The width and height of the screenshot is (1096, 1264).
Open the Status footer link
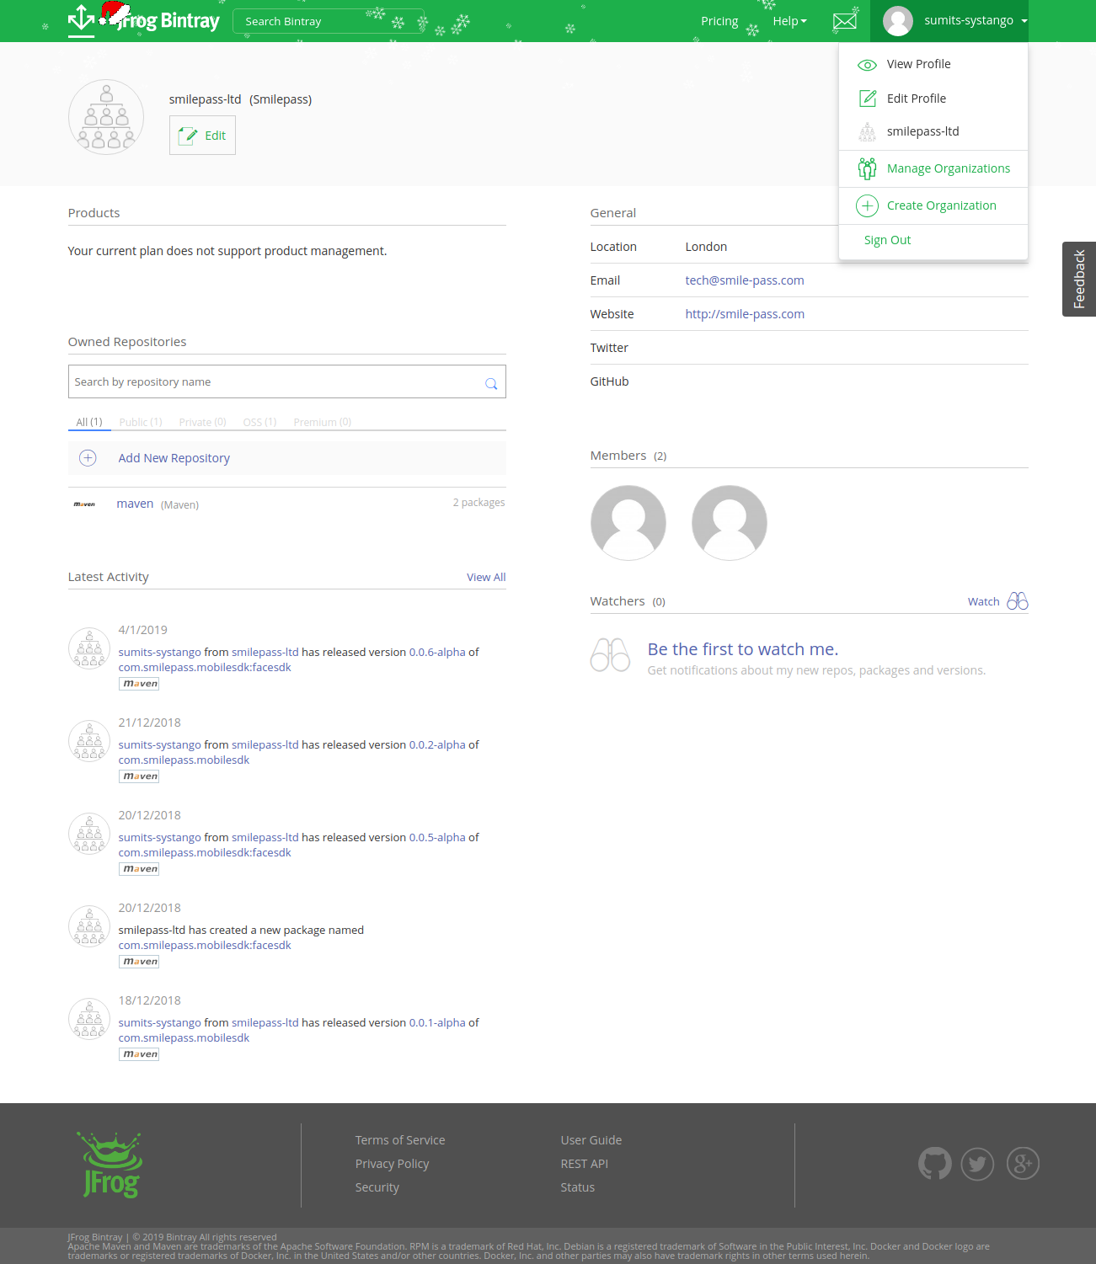tap(577, 1187)
